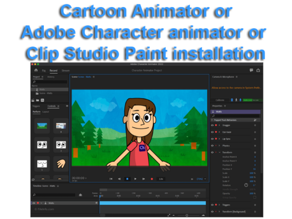Click the fit timeline to view icon
Screen dimensions: 292x219
[x=169, y=215]
